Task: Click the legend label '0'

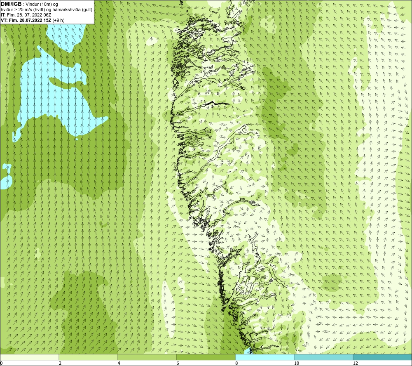Action: pyautogui.click(x=1, y=363)
